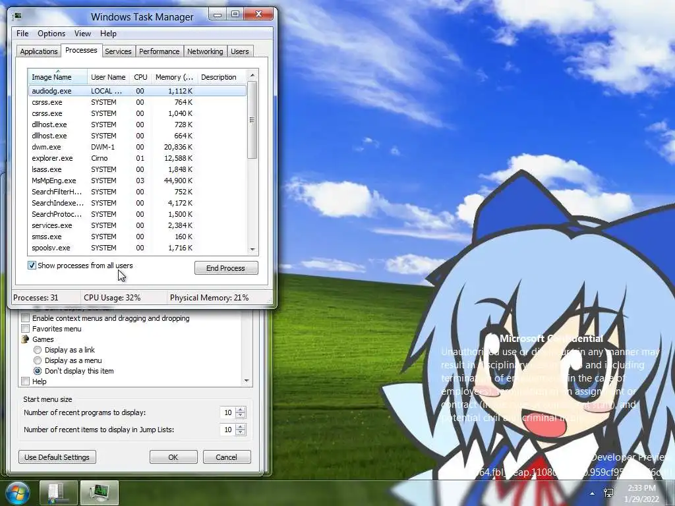Click the End Process button
Viewport: 675px width, 506px height.
[x=226, y=268]
